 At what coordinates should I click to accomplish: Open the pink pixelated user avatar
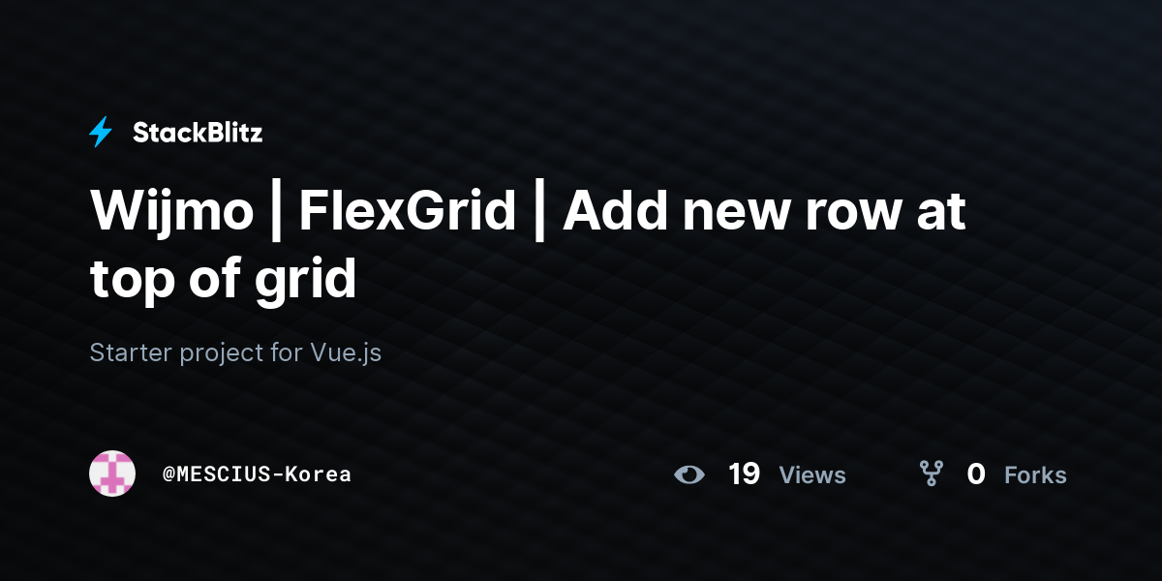coord(112,474)
